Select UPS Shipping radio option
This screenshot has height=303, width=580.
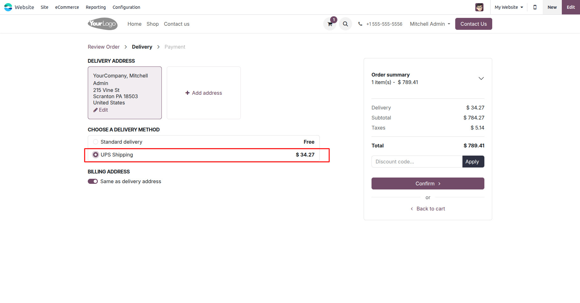point(96,155)
